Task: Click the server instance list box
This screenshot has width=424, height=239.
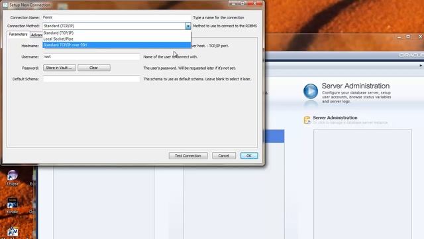Action: 362,184
